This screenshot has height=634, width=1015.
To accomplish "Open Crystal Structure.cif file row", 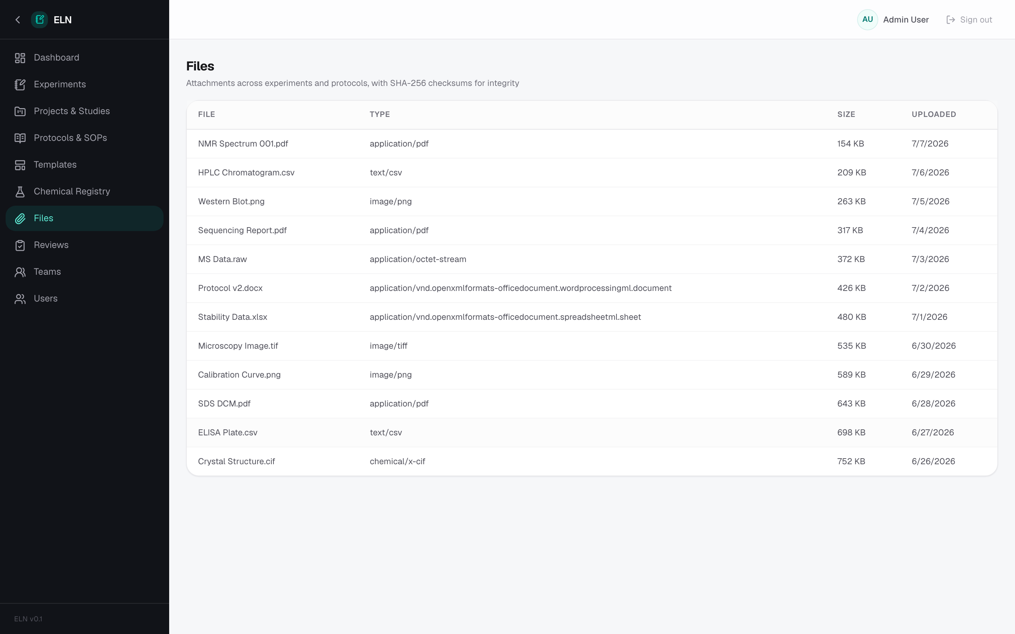I will 592,461.
